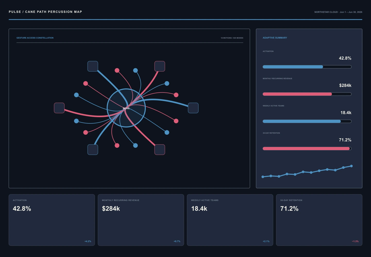Click the +2.1% change indicator
371x257 pixels.
(x=266, y=241)
